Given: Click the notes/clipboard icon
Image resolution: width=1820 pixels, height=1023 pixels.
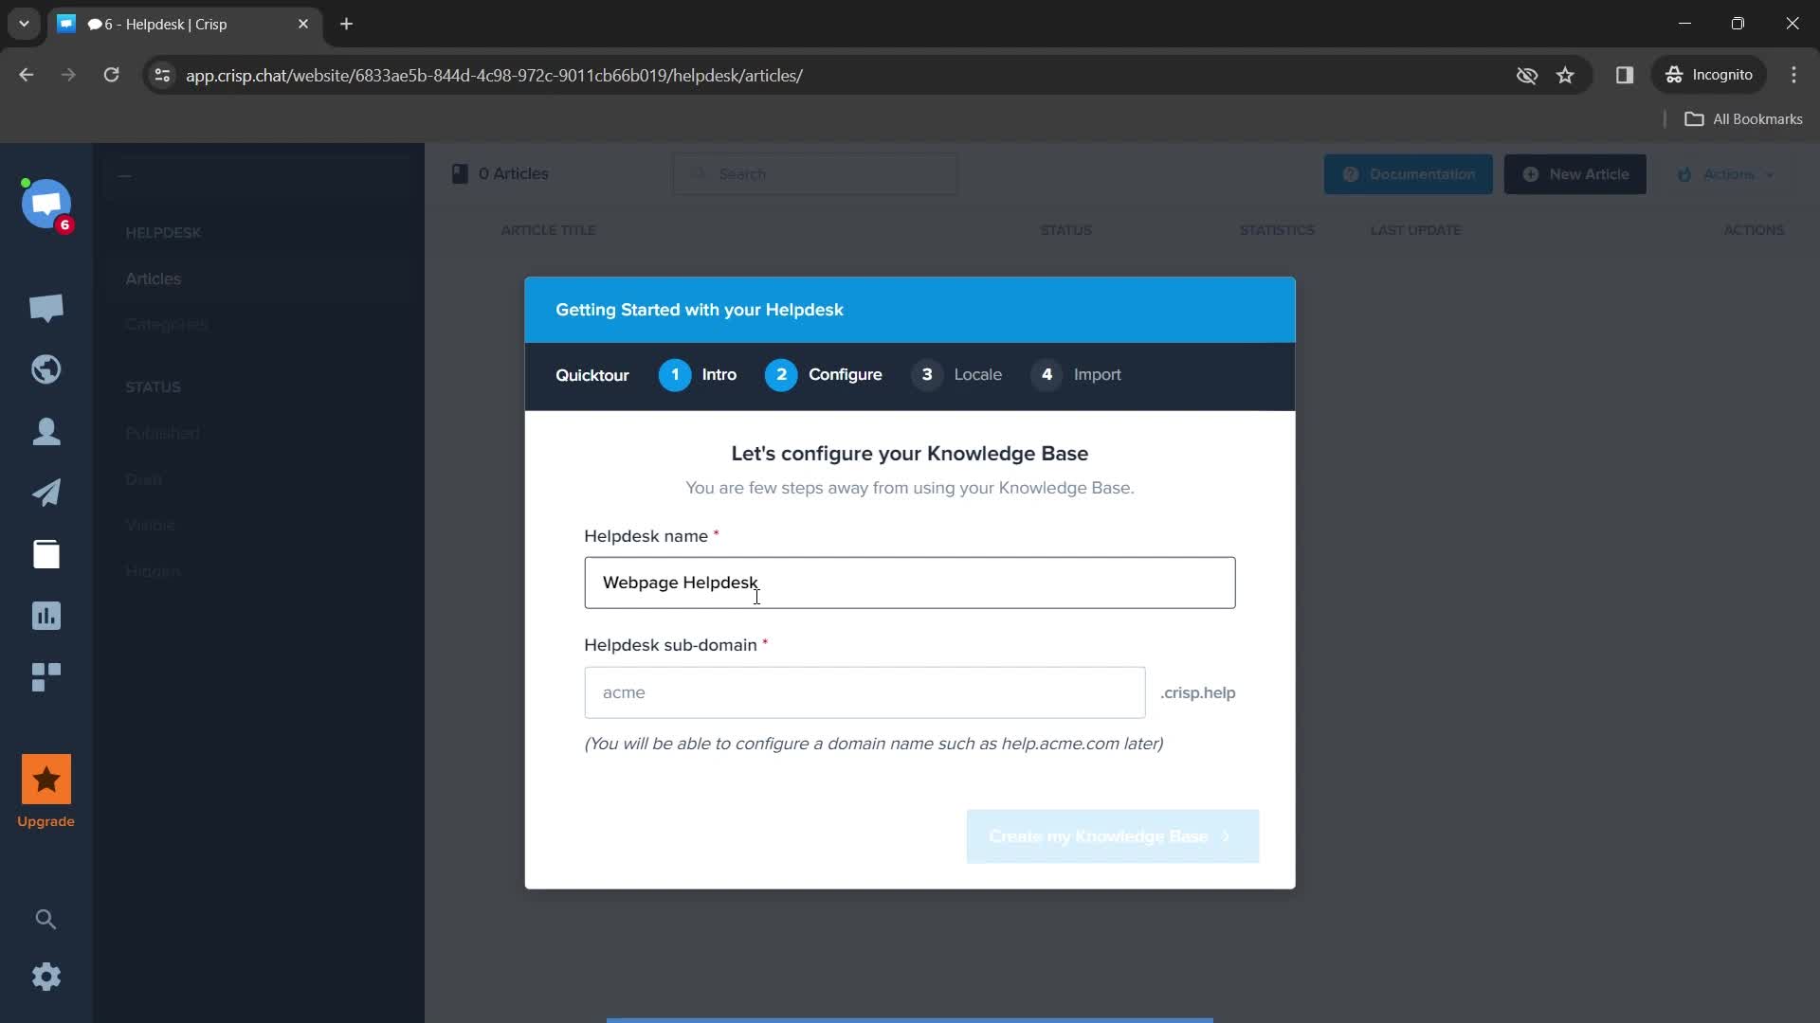Looking at the screenshot, I should coord(46,553).
